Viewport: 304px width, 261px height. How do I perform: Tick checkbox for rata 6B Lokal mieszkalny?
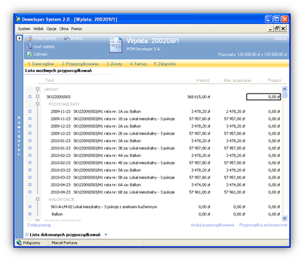[x=30, y=192]
